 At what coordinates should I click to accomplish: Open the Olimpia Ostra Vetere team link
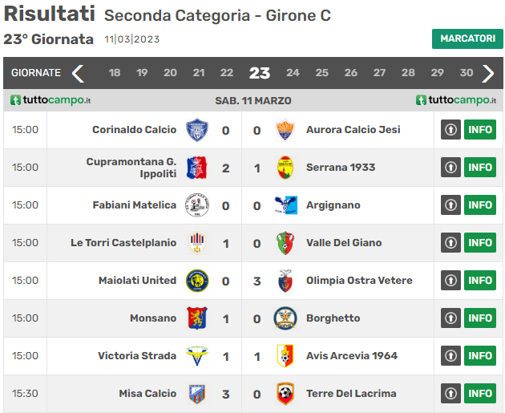coord(359,281)
